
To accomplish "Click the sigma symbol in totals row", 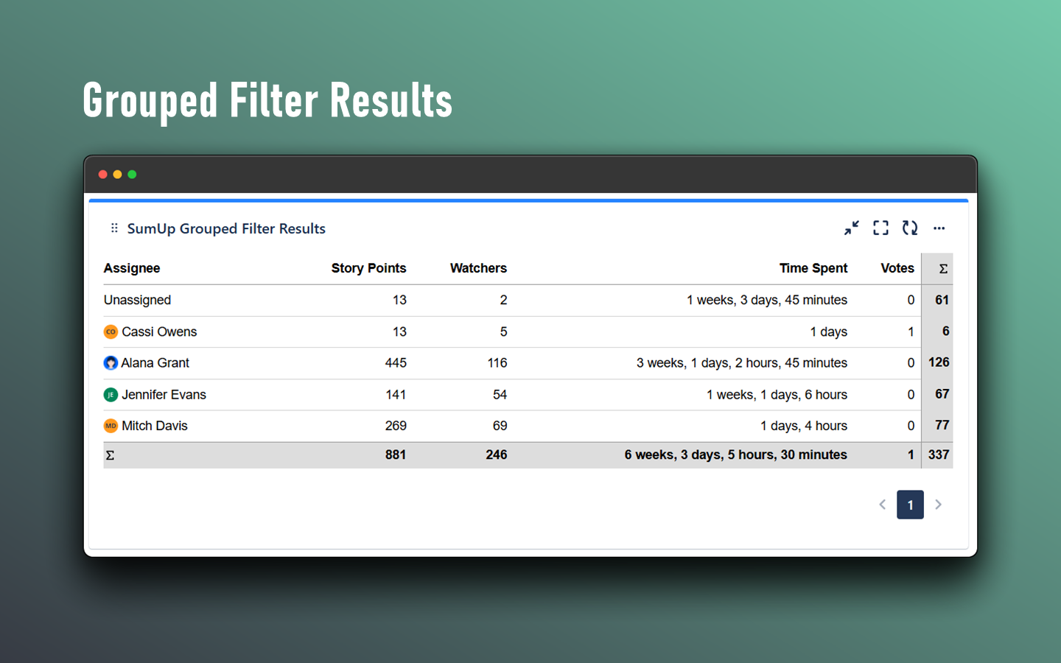I will 110,455.
